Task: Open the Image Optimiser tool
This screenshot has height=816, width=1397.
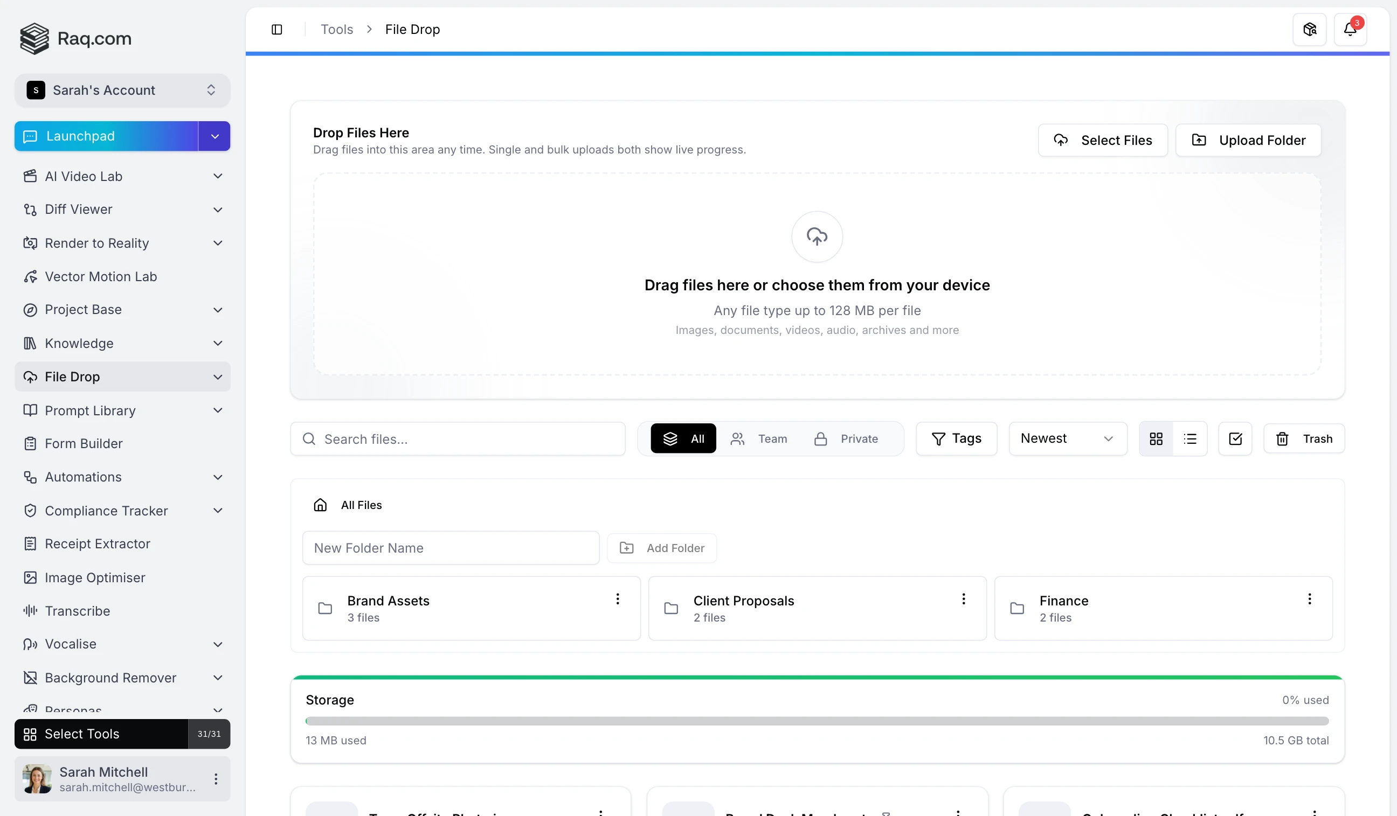Action: click(95, 577)
